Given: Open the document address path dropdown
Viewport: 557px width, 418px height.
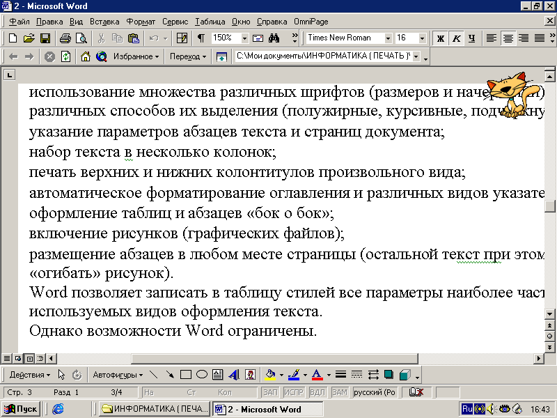Looking at the screenshot, I should [416, 56].
